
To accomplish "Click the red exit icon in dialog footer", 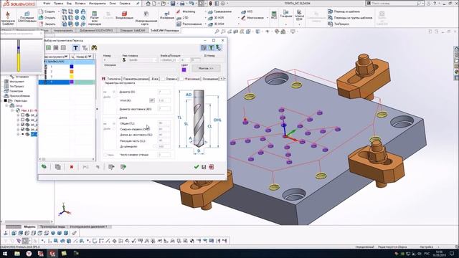I will [x=212, y=167].
